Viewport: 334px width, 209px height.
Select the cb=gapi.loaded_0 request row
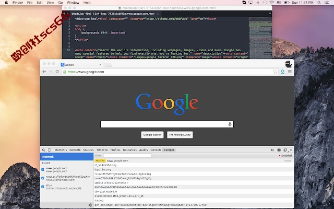[x=194, y=192]
